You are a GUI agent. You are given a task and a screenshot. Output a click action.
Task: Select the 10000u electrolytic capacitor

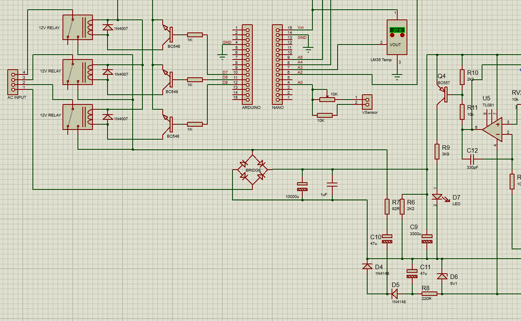pos(302,187)
